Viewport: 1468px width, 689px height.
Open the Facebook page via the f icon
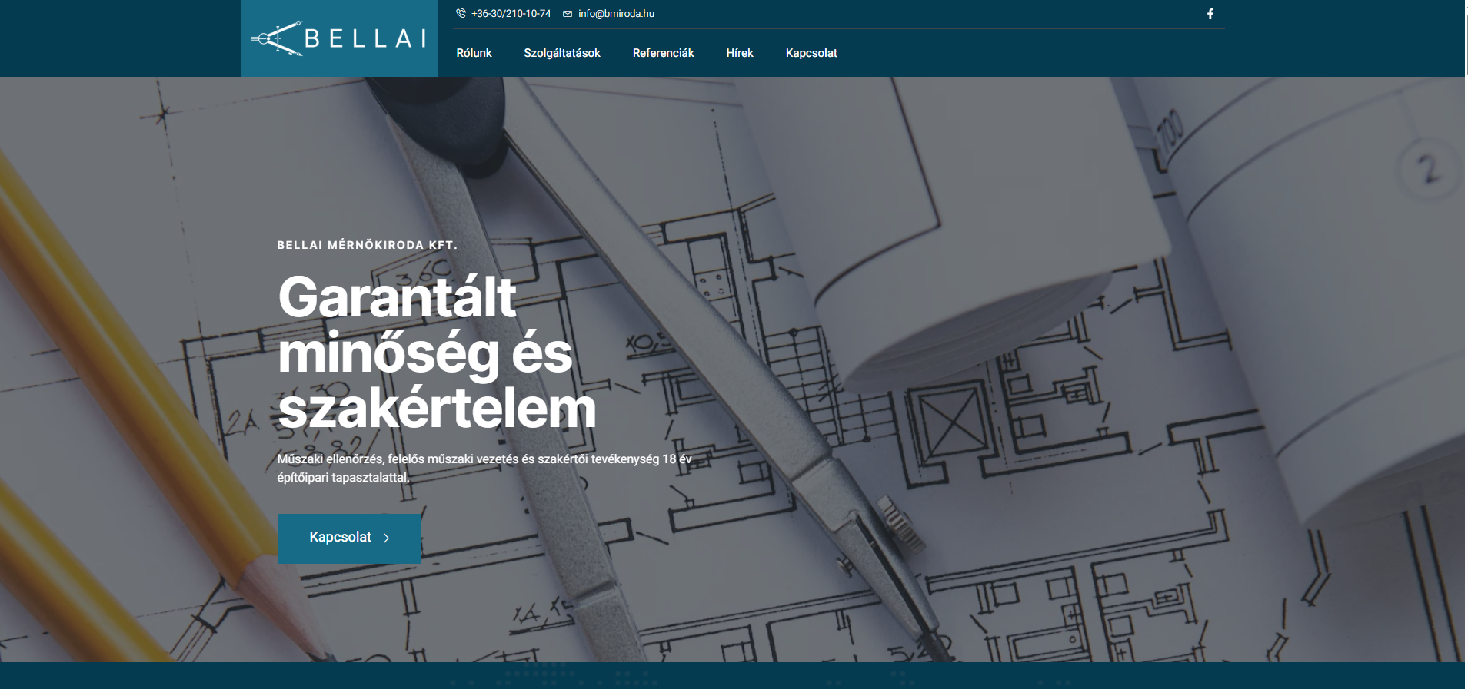point(1210,14)
